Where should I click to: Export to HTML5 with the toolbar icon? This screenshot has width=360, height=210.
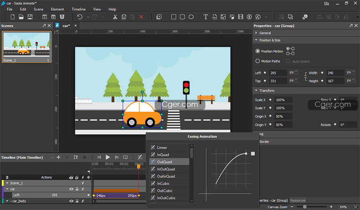pyautogui.click(x=62, y=17)
